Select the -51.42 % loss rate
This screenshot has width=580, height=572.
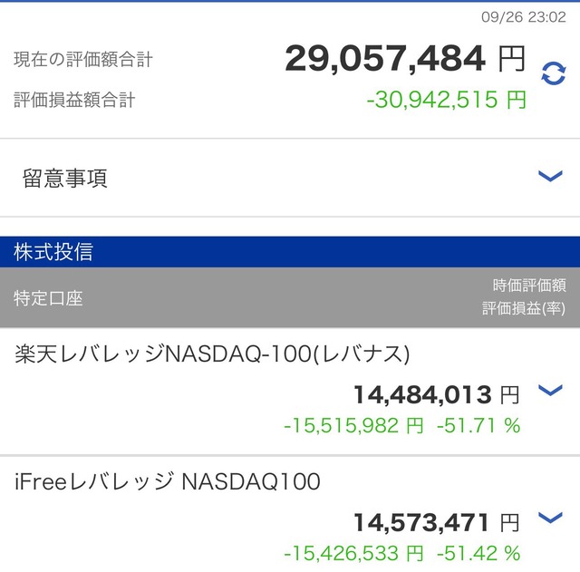tap(478, 552)
